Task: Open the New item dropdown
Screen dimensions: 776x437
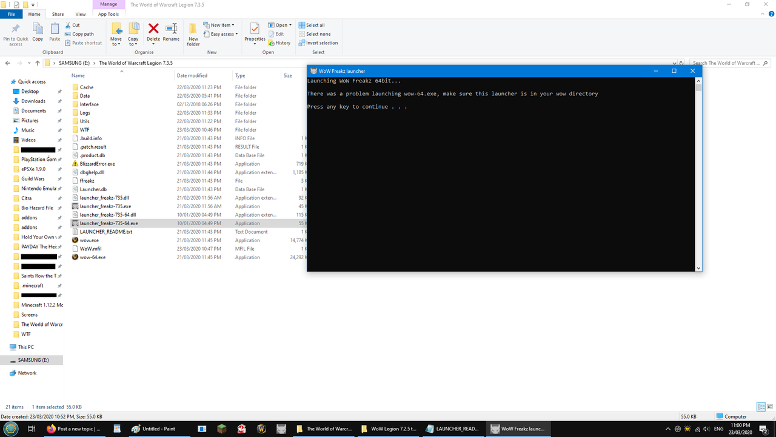Action: pyautogui.click(x=218, y=25)
